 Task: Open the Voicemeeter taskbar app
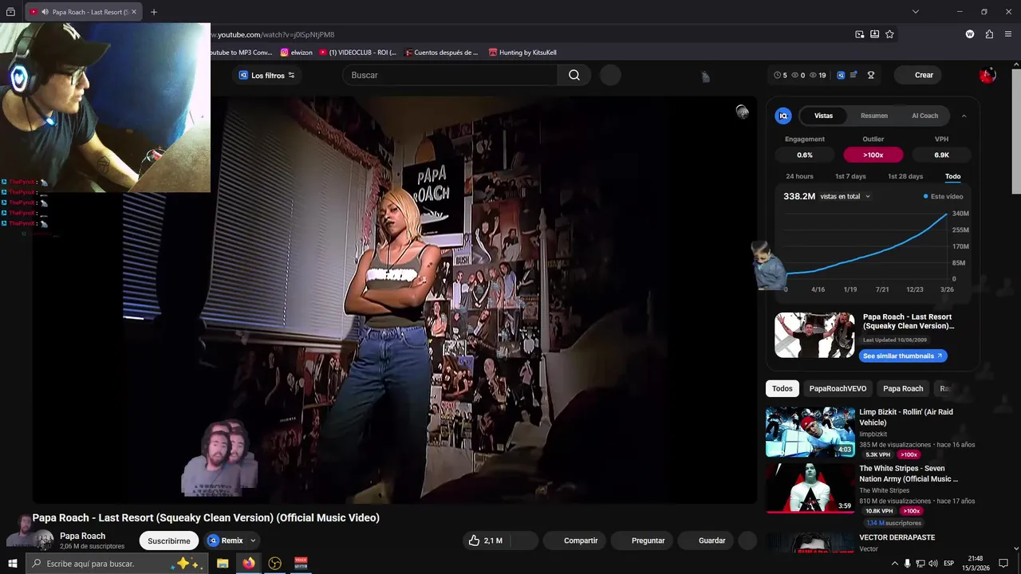coord(302,564)
